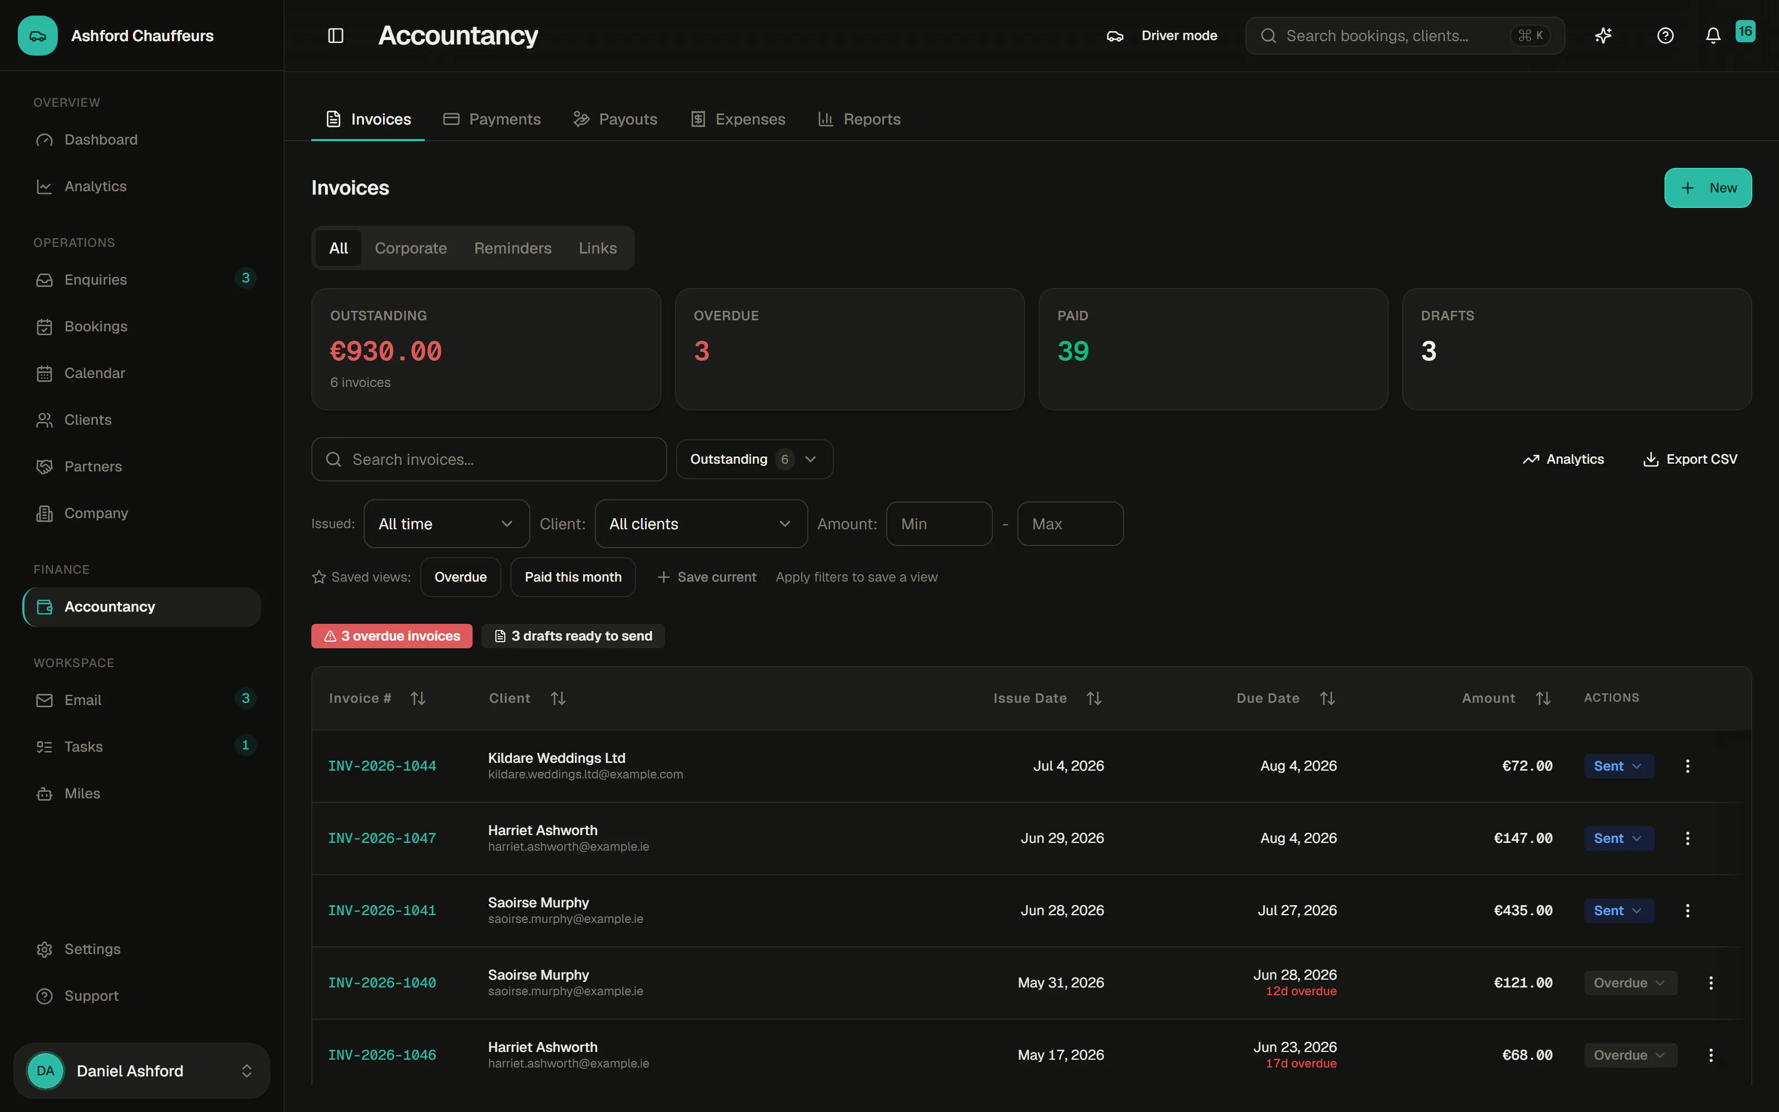Open Email in the sidebar

pyautogui.click(x=141, y=700)
